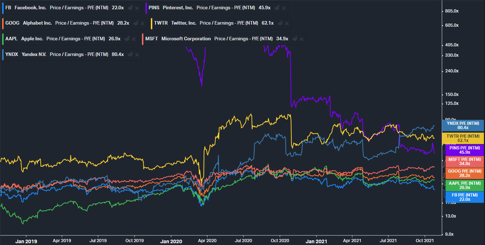Click the stack icon in the GOOG legend row
The height and width of the screenshot is (245, 485).
[136, 23]
